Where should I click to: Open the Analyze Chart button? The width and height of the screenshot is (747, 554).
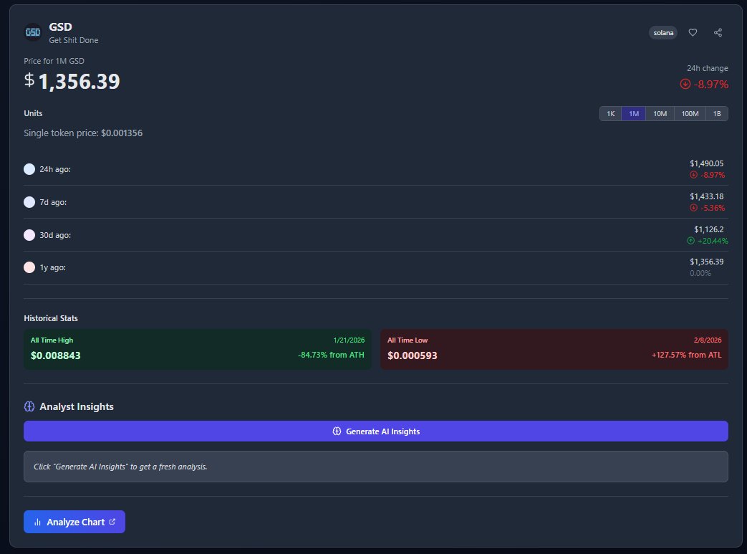click(x=74, y=522)
